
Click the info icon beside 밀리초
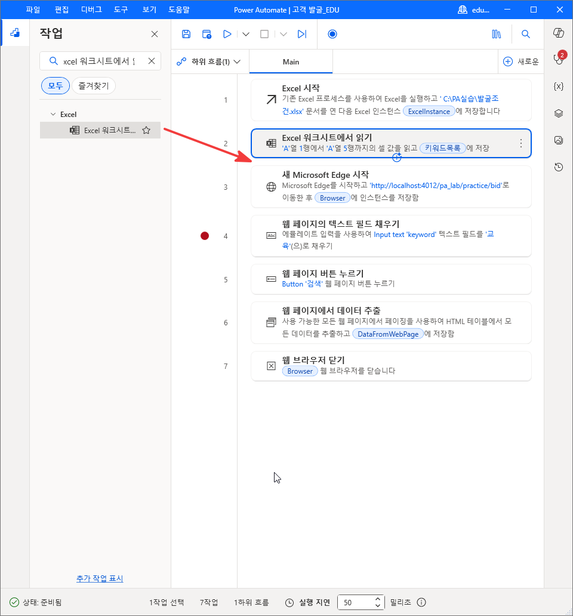coord(421,602)
